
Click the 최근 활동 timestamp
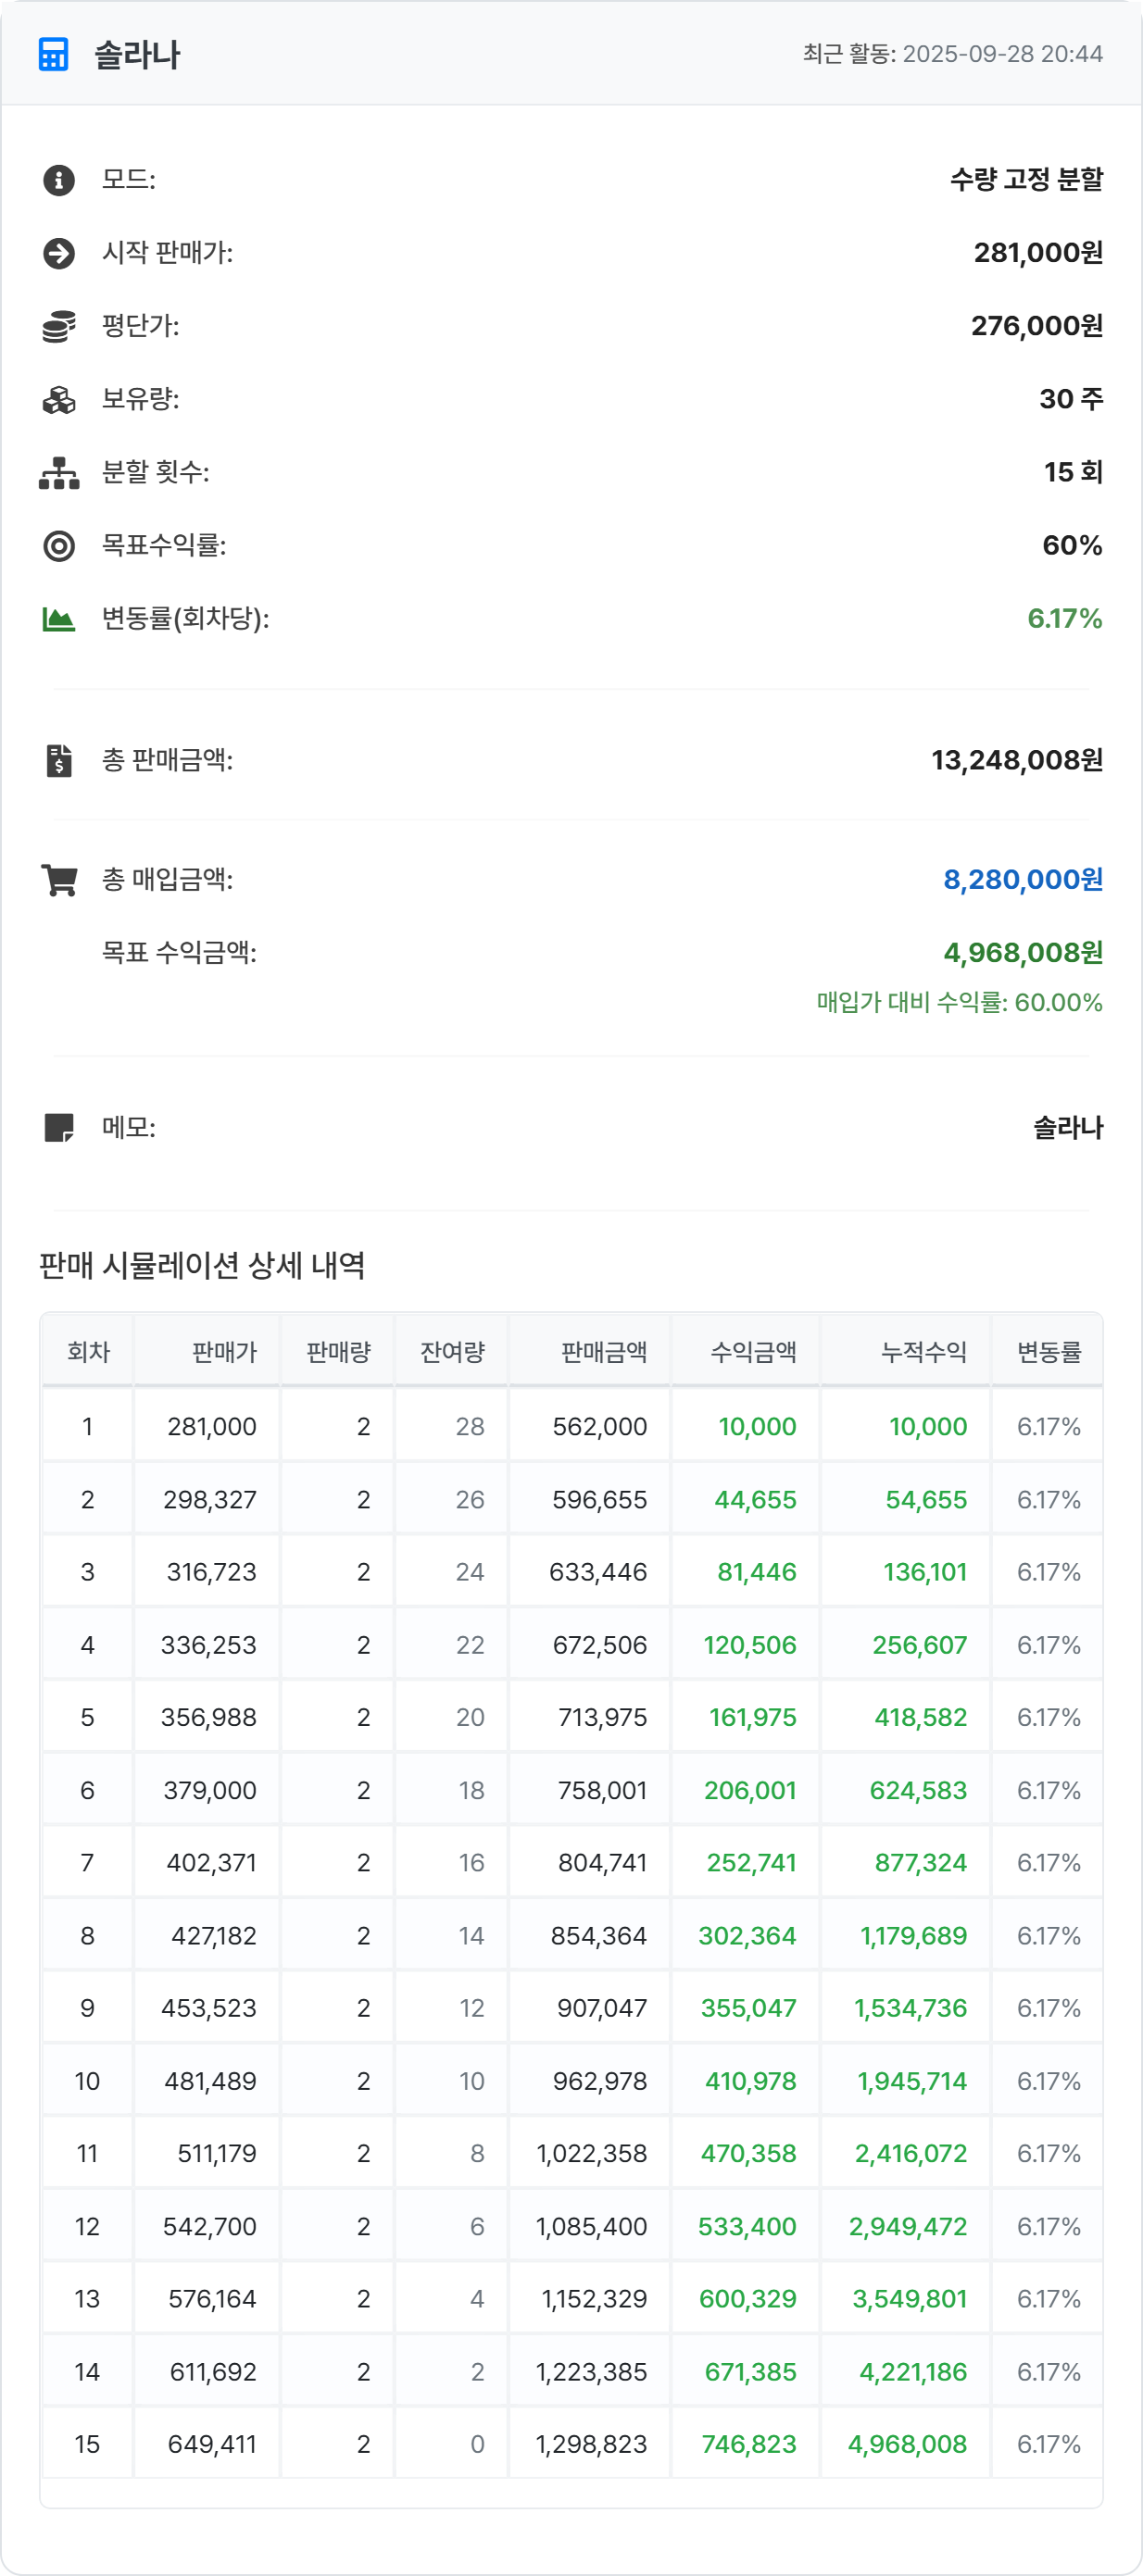[x=952, y=54]
